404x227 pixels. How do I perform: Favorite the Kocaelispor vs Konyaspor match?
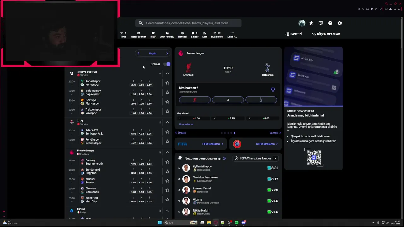tap(167, 83)
